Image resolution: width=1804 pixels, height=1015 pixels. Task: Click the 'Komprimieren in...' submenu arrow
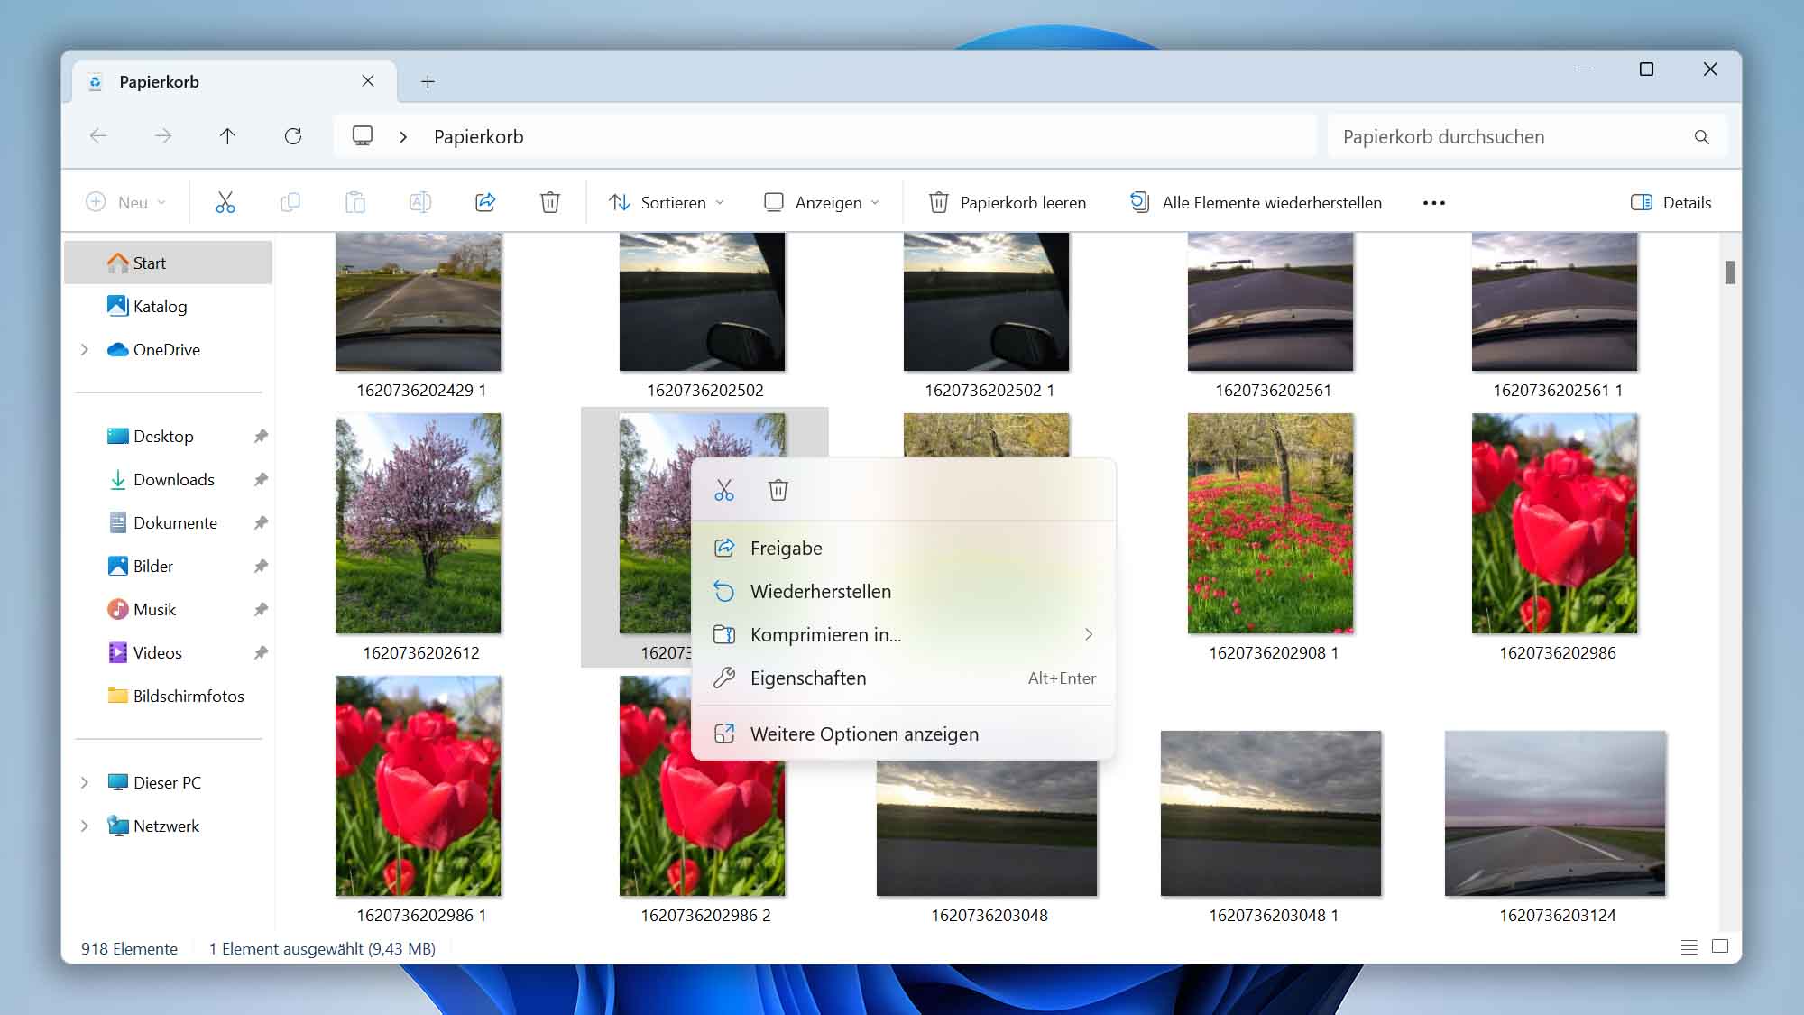click(1088, 633)
